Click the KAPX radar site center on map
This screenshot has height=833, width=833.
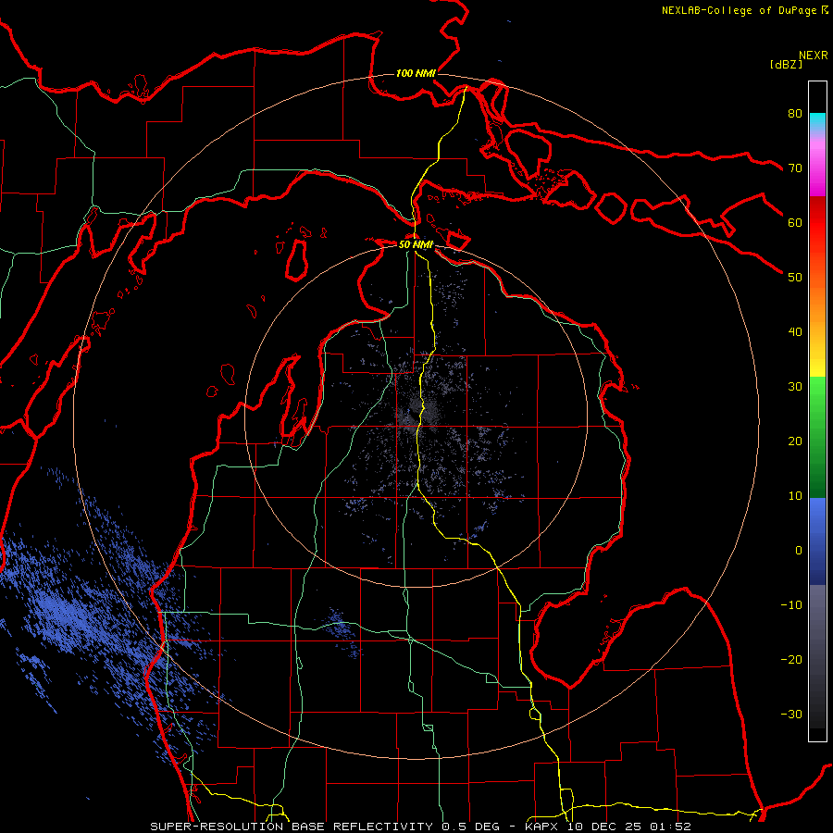416,416
